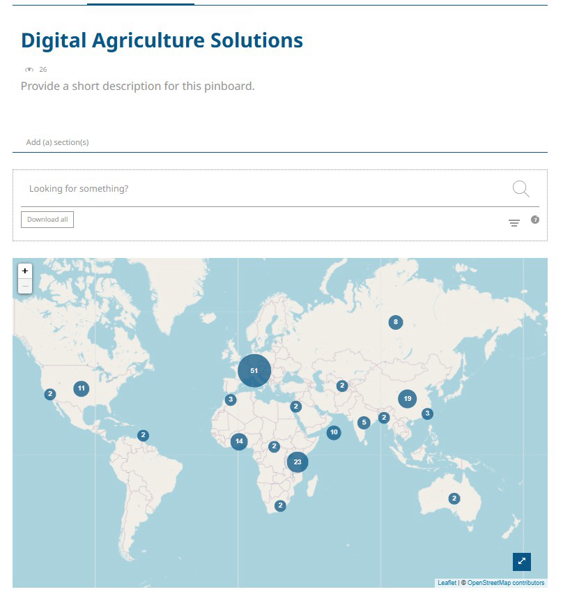This screenshot has width=563, height=594.
Task: Click the search magnifier icon
Action: (520, 188)
